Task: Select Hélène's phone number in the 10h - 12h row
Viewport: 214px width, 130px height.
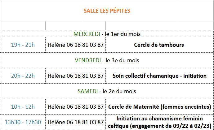Action: (x=76, y=107)
